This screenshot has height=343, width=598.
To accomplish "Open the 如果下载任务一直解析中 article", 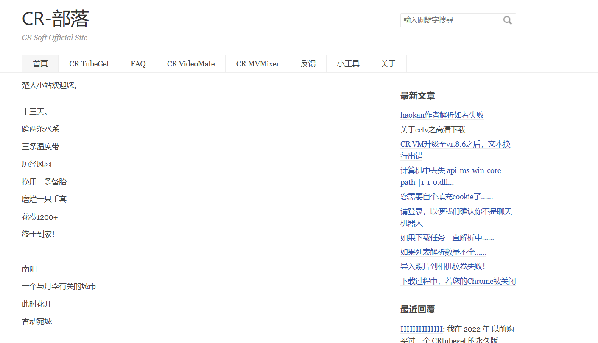I will click(x=447, y=238).
